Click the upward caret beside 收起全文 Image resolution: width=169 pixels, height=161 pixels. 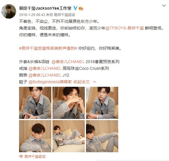(94, 82)
